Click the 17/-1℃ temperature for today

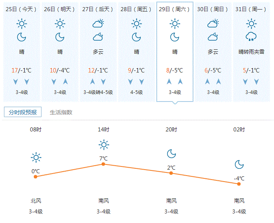pyautogui.click(x=22, y=70)
